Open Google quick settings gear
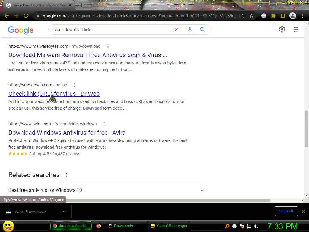 [282, 29]
